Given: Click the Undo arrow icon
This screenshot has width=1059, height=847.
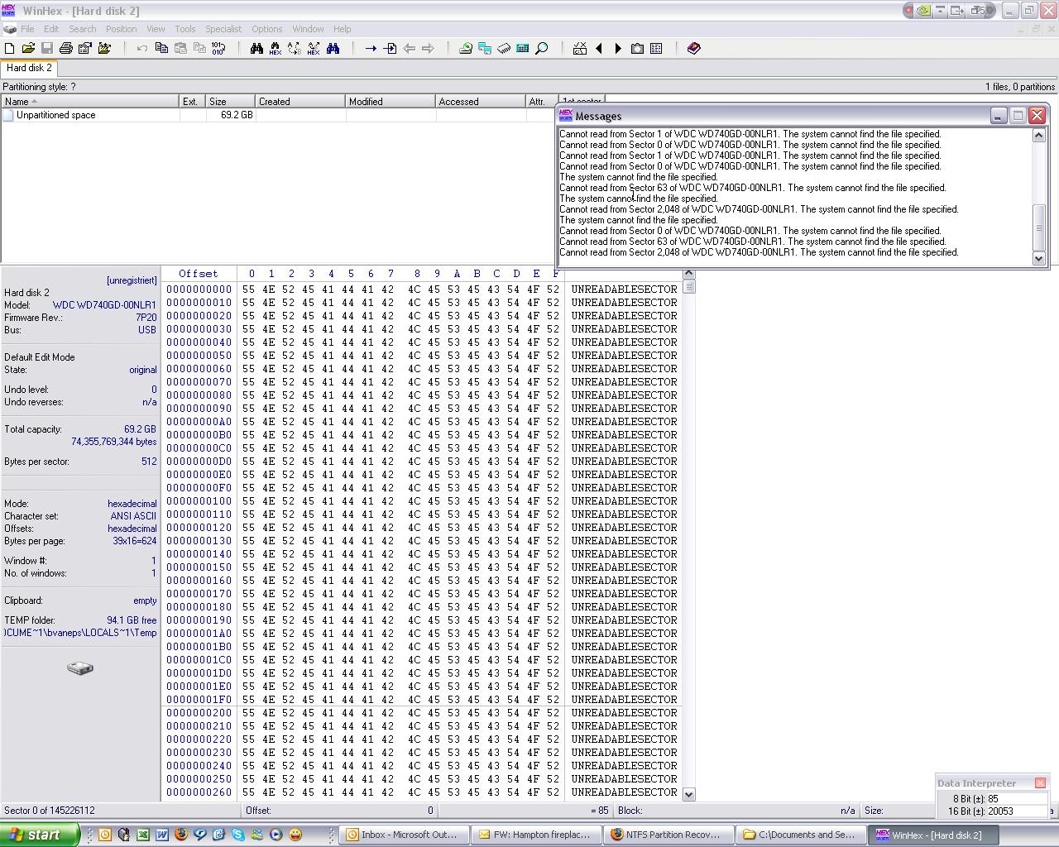Looking at the screenshot, I should (142, 49).
